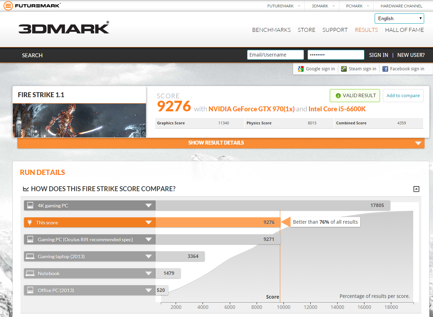Open the Futuremark hamburger menu icon
Screen dimensions: 433x317
(x=8, y=6)
